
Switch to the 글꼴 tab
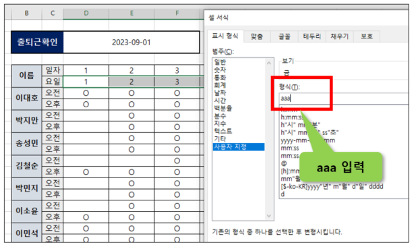[284, 36]
